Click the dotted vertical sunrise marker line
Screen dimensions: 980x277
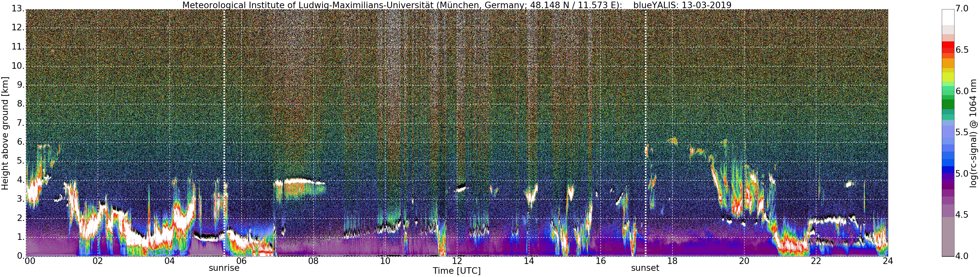(224, 133)
